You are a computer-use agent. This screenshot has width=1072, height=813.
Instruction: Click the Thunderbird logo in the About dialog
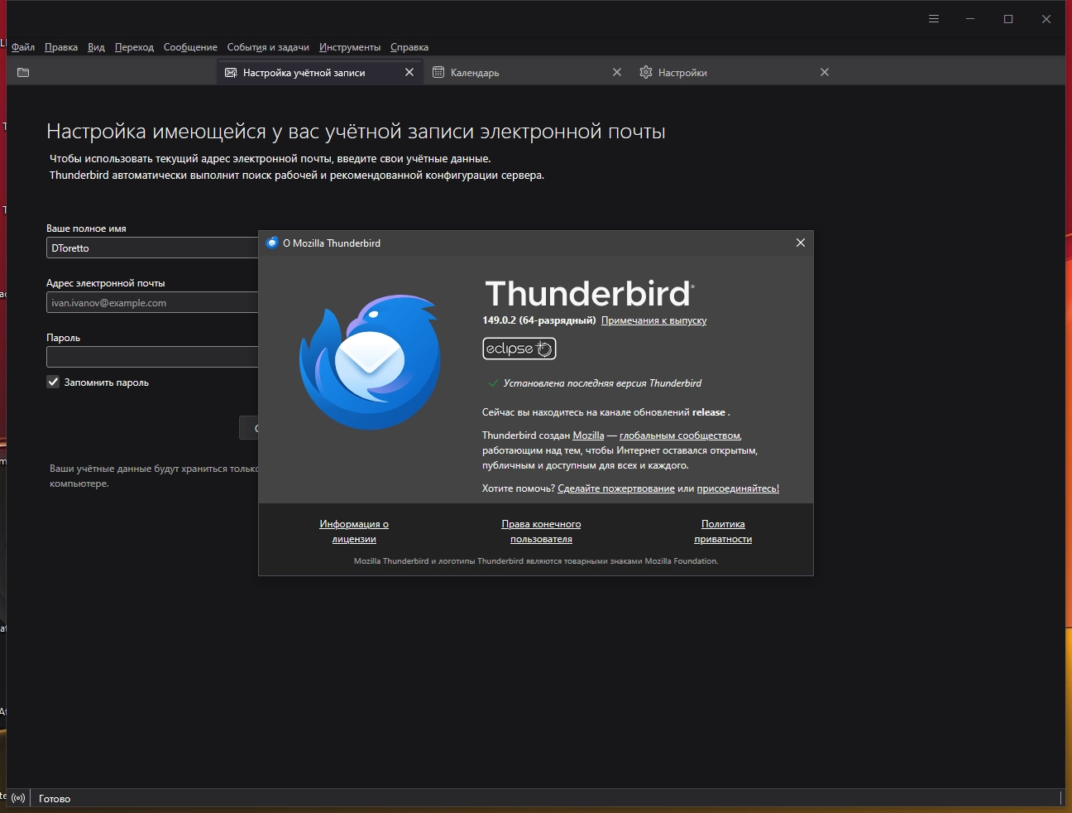(x=370, y=362)
